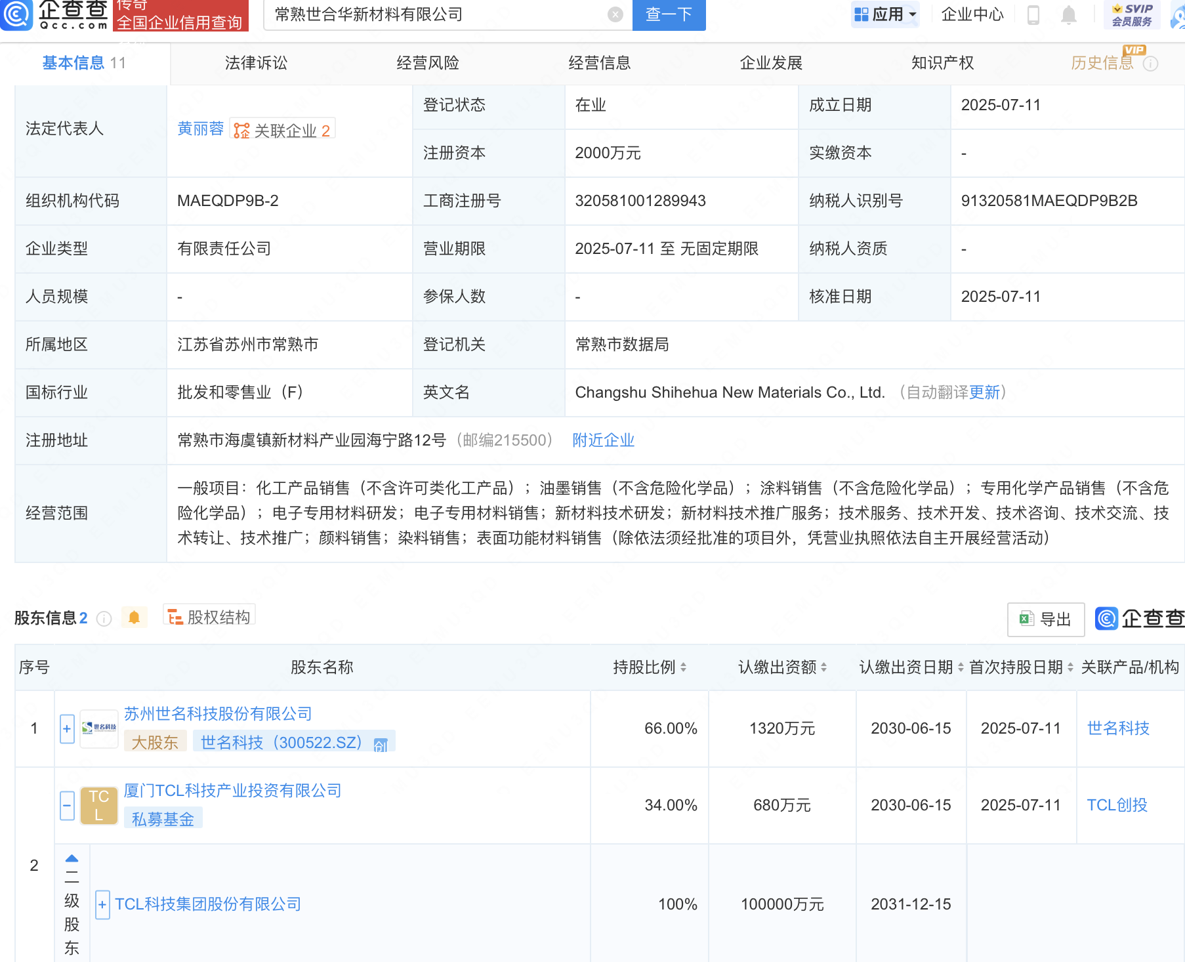Click the 苏州世名科技 company logo thumbnail
The image size is (1185, 962).
pos(99,728)
